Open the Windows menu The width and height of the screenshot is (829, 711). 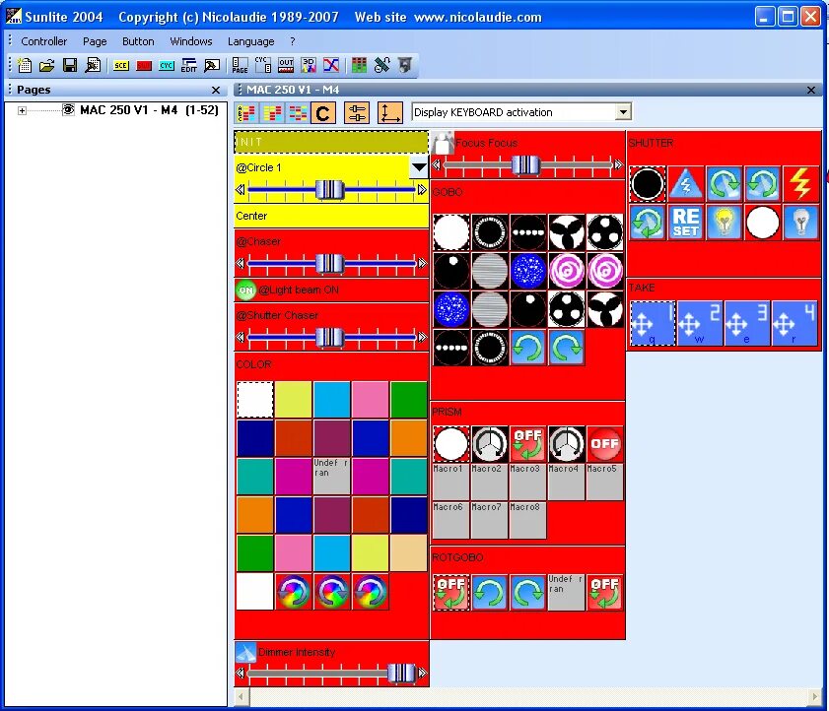tap(191, 41)
